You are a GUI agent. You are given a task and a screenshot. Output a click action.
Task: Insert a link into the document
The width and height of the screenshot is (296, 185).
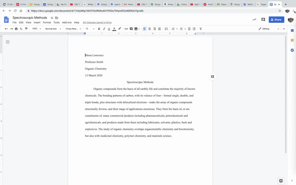point(126,29)
